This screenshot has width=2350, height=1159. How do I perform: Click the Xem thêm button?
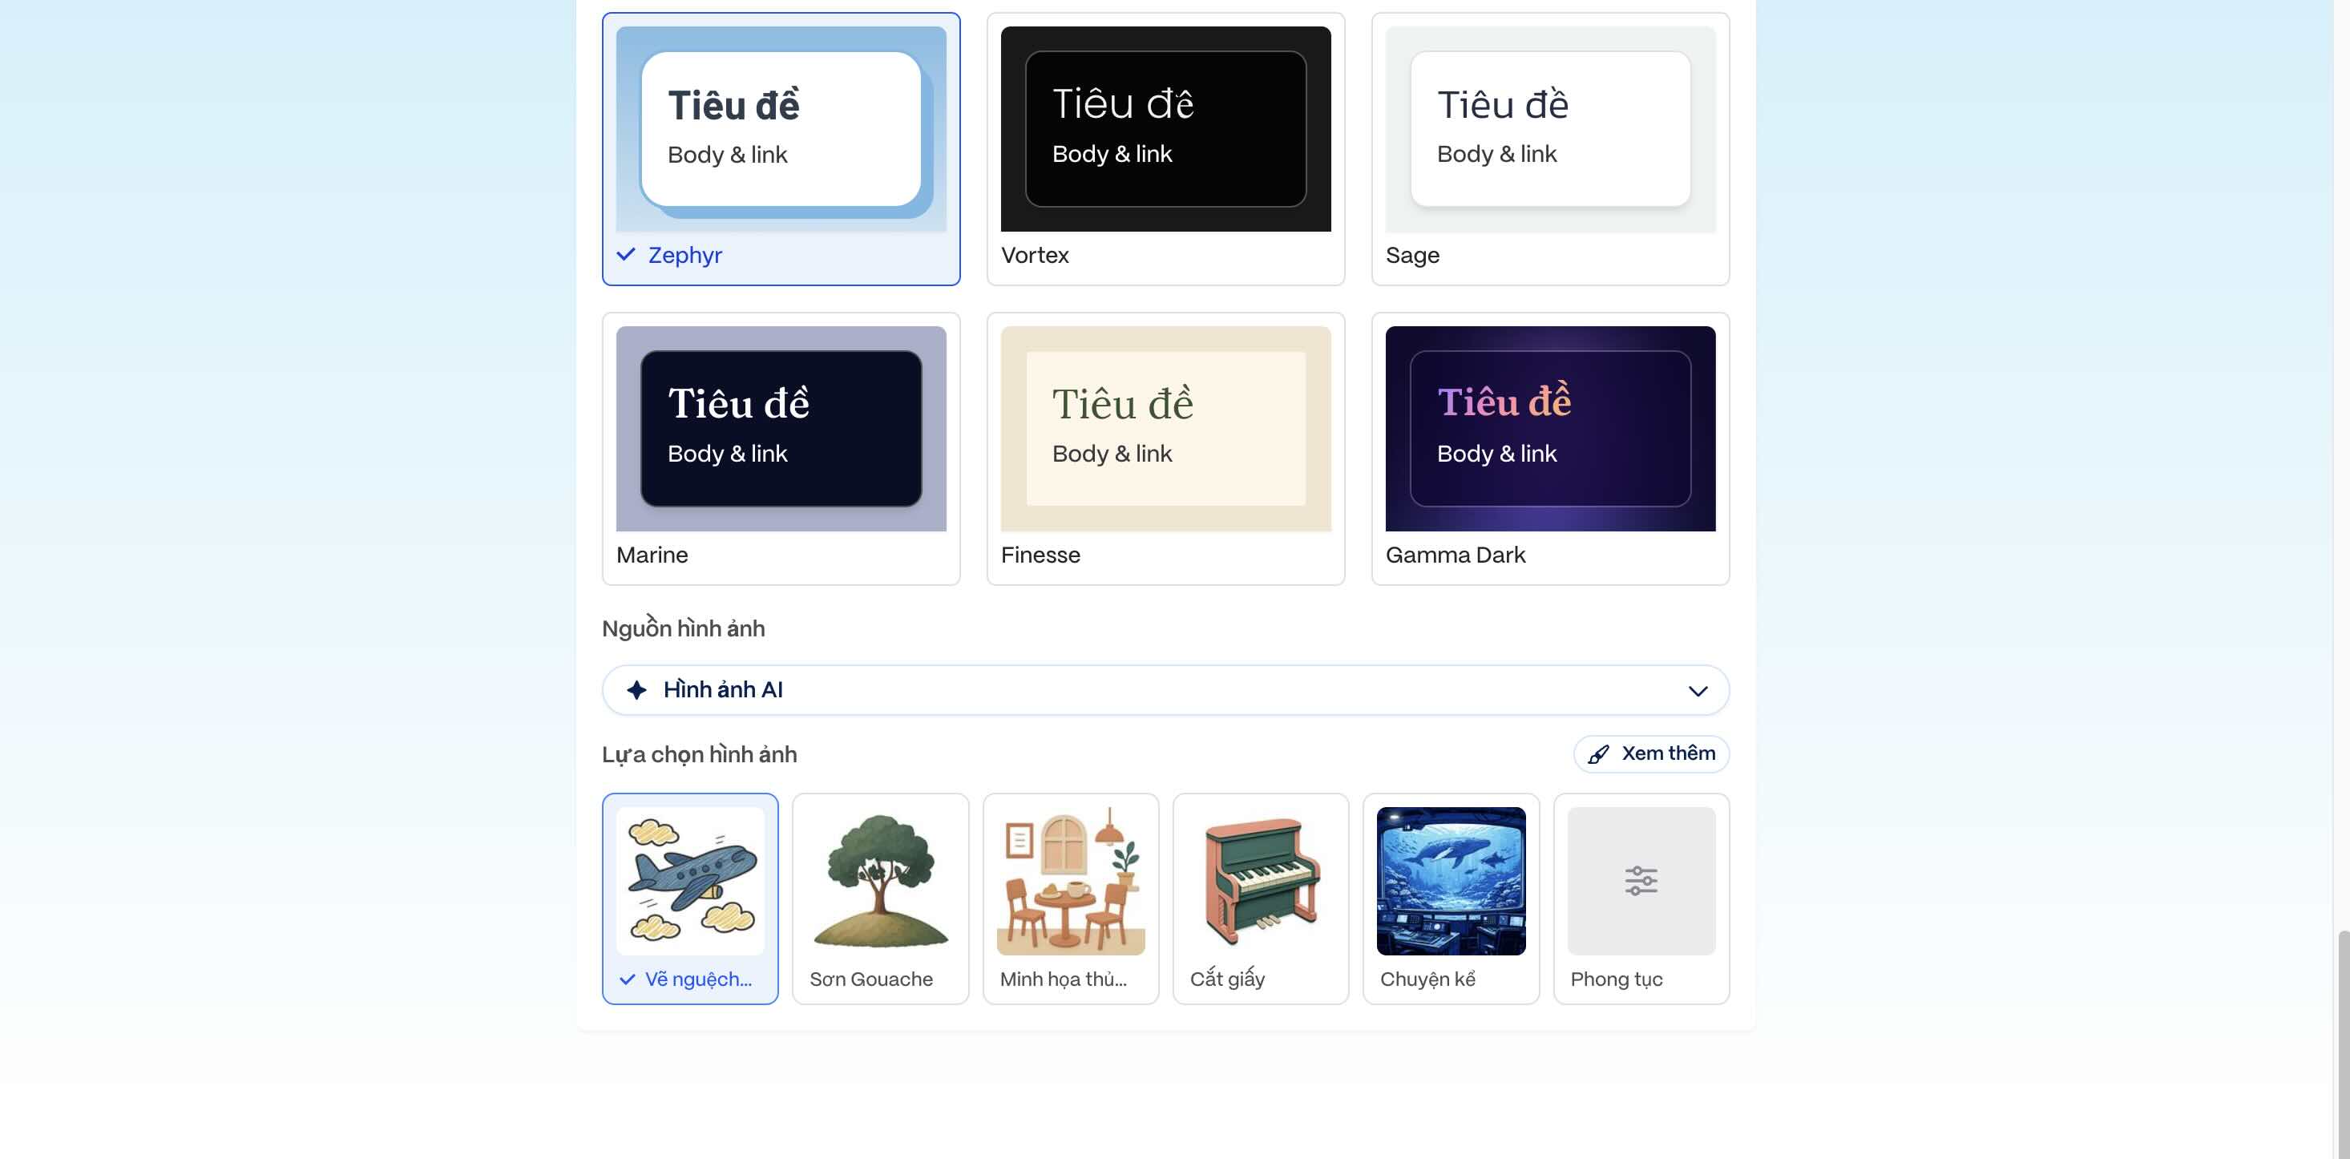(x=1650, y=753)
